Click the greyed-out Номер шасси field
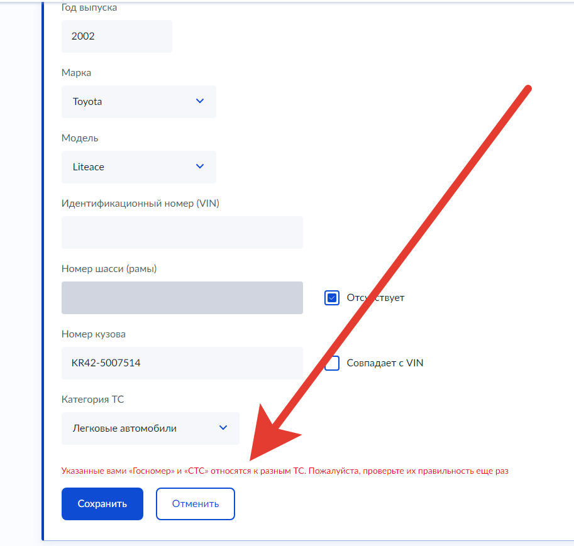The height and width of the screenshot is (546, 574). tap(182, 298)
